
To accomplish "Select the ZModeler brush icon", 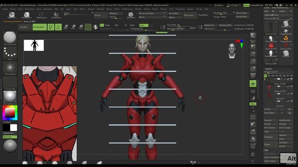I will tap(131, 15).
